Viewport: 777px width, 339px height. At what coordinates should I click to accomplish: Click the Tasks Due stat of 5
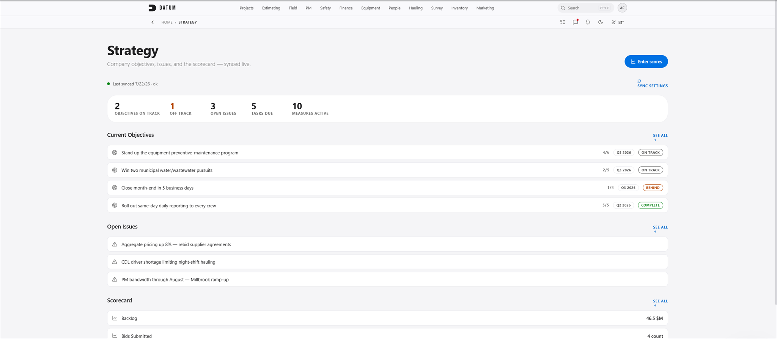tap(254, 106)
